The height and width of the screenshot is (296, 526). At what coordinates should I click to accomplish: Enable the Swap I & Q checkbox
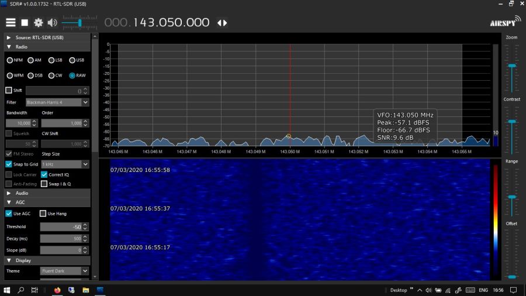[x=44, y=184]
